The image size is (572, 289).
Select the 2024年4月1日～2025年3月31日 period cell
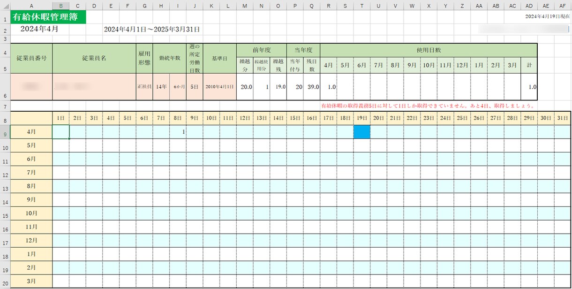click(x=152, y=29)
